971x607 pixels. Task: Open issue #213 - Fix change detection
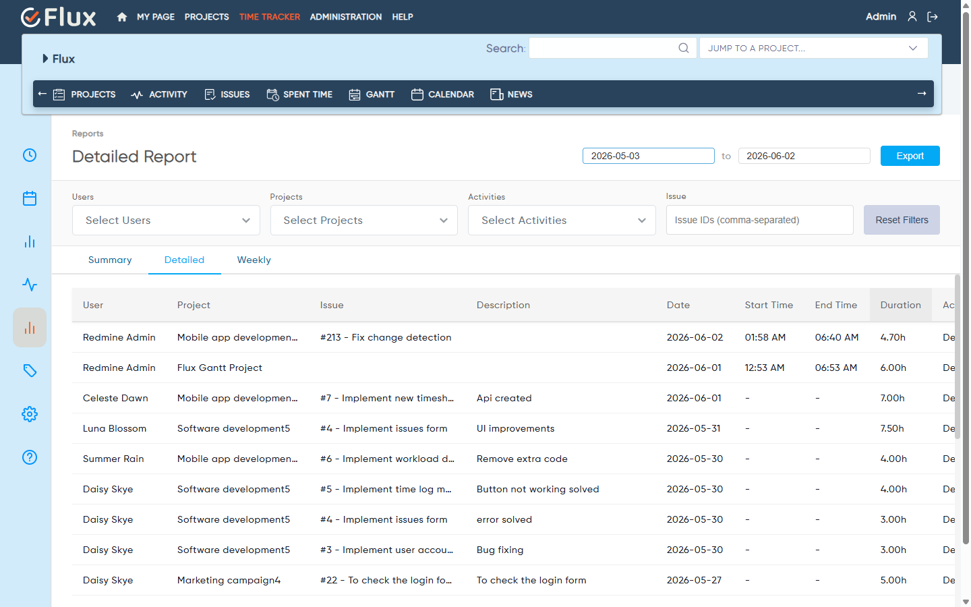pyautogui.click(x=386, y=337)
